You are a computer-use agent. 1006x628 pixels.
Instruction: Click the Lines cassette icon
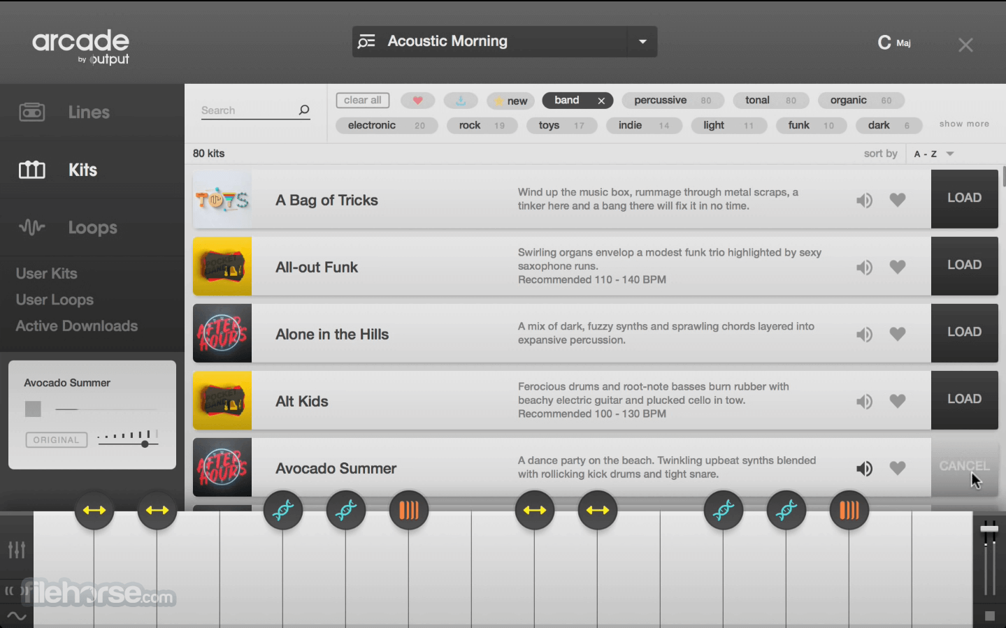(32, 112)
